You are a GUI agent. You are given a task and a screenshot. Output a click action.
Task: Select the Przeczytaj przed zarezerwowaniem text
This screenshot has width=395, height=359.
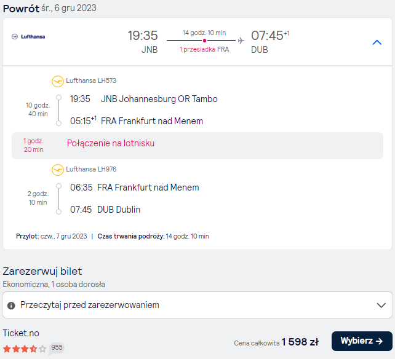click(x=90, y=305)
